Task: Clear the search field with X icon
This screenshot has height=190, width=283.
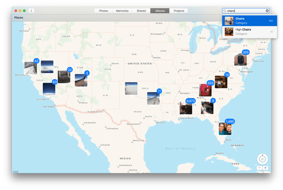Action: click(x=267, y=11)
